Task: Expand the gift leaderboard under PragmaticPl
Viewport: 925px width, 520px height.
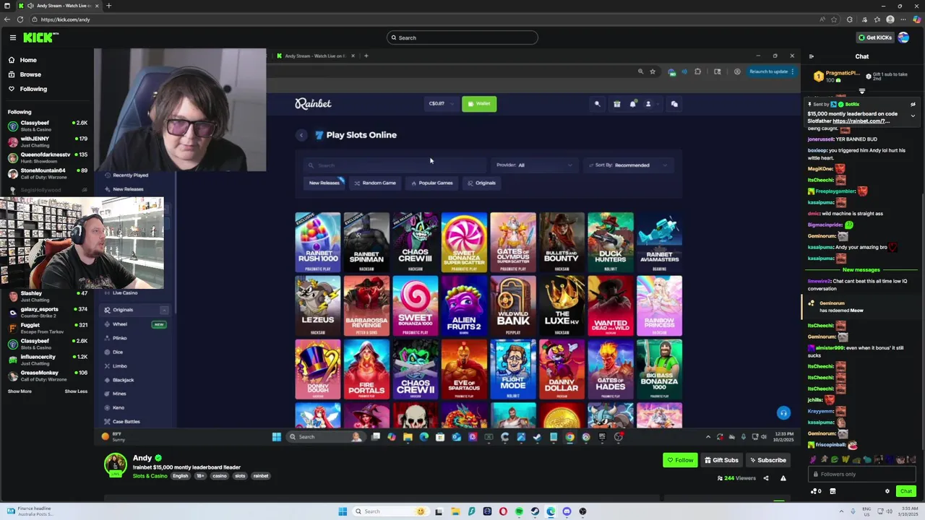Action: 861,92
